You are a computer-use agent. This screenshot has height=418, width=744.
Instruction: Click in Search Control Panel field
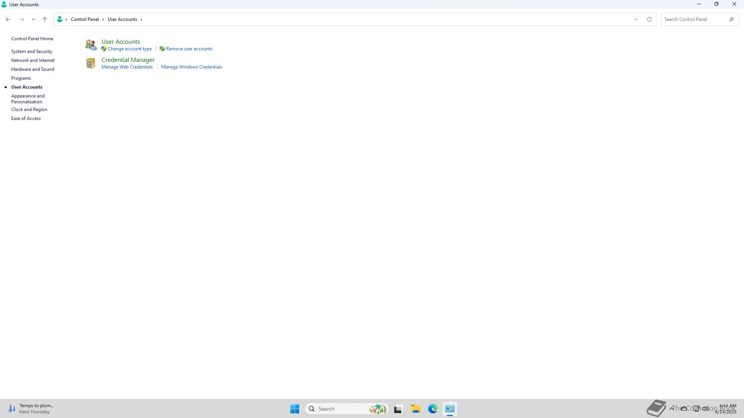pyautogui.click(x=694, y=19)
